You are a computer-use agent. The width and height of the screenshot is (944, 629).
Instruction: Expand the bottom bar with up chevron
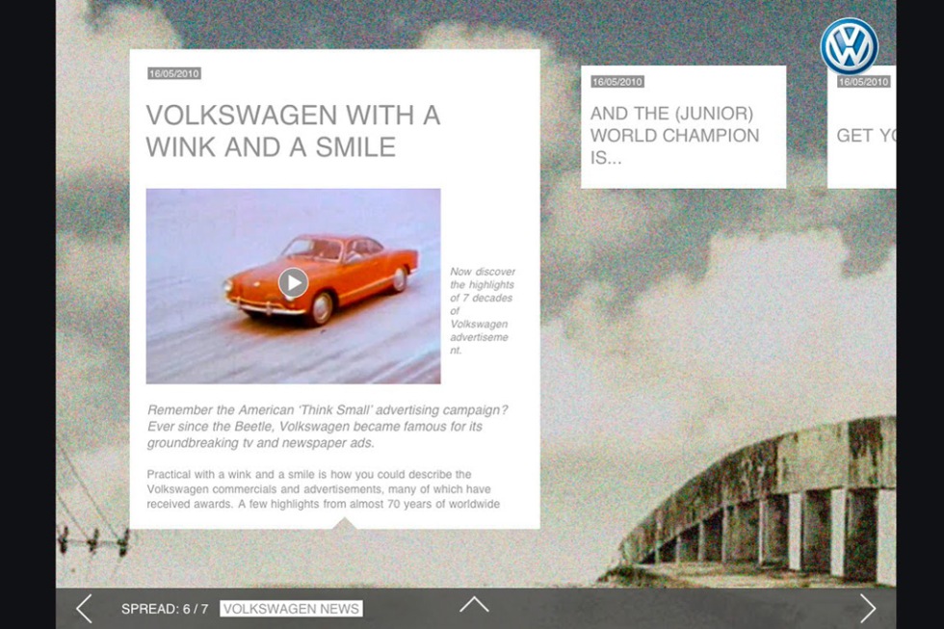473,605
